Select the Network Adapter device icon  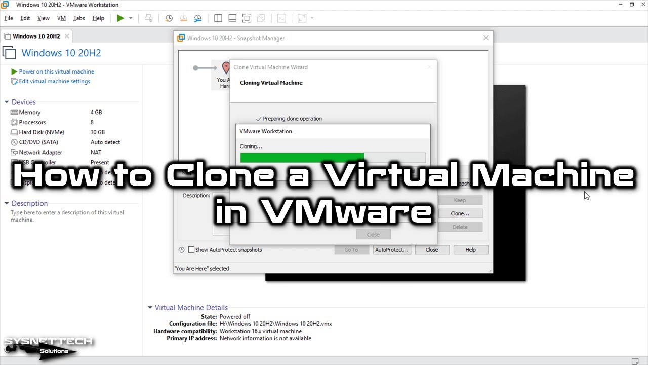pos(14,152)
